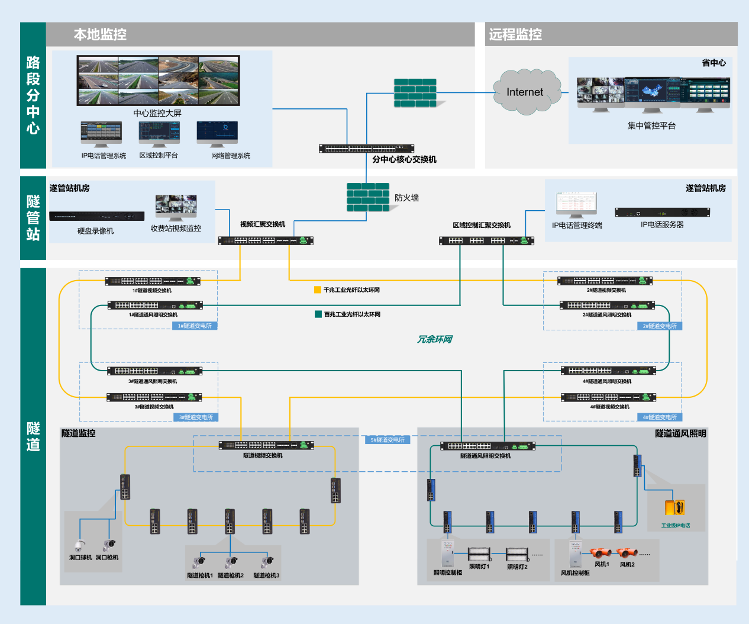Click the 5#隧道变电所 label tag

coord(388,440)
